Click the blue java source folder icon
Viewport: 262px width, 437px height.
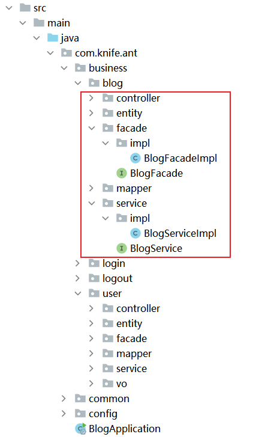53,38
